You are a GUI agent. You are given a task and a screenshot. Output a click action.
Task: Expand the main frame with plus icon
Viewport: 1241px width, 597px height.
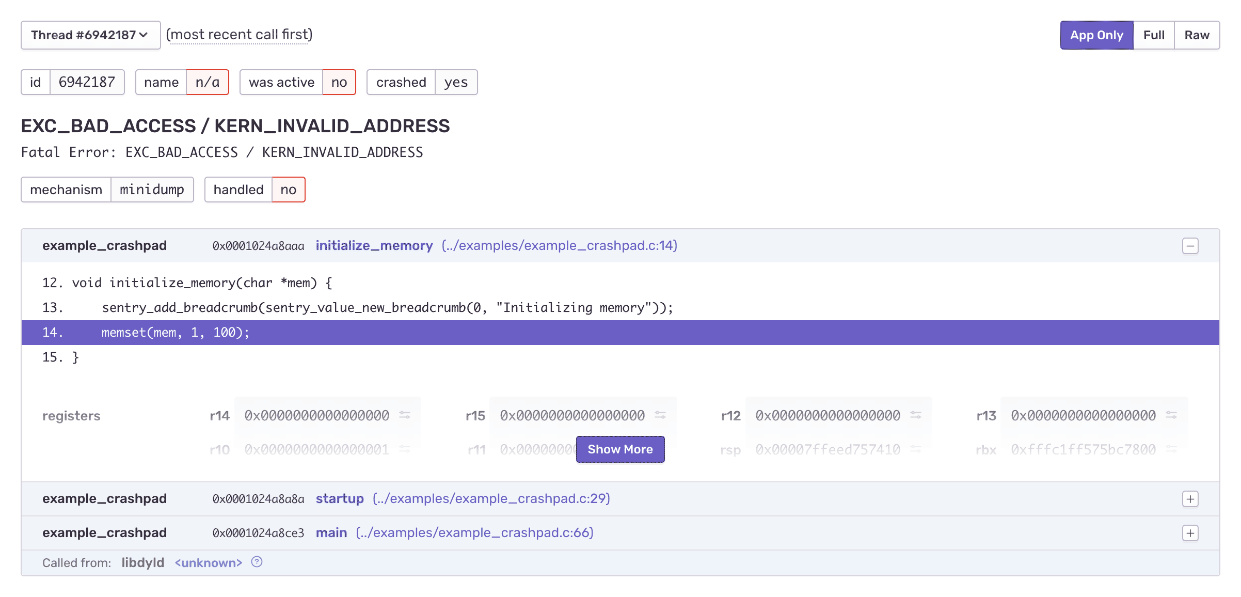click(x=1190, y=533)
